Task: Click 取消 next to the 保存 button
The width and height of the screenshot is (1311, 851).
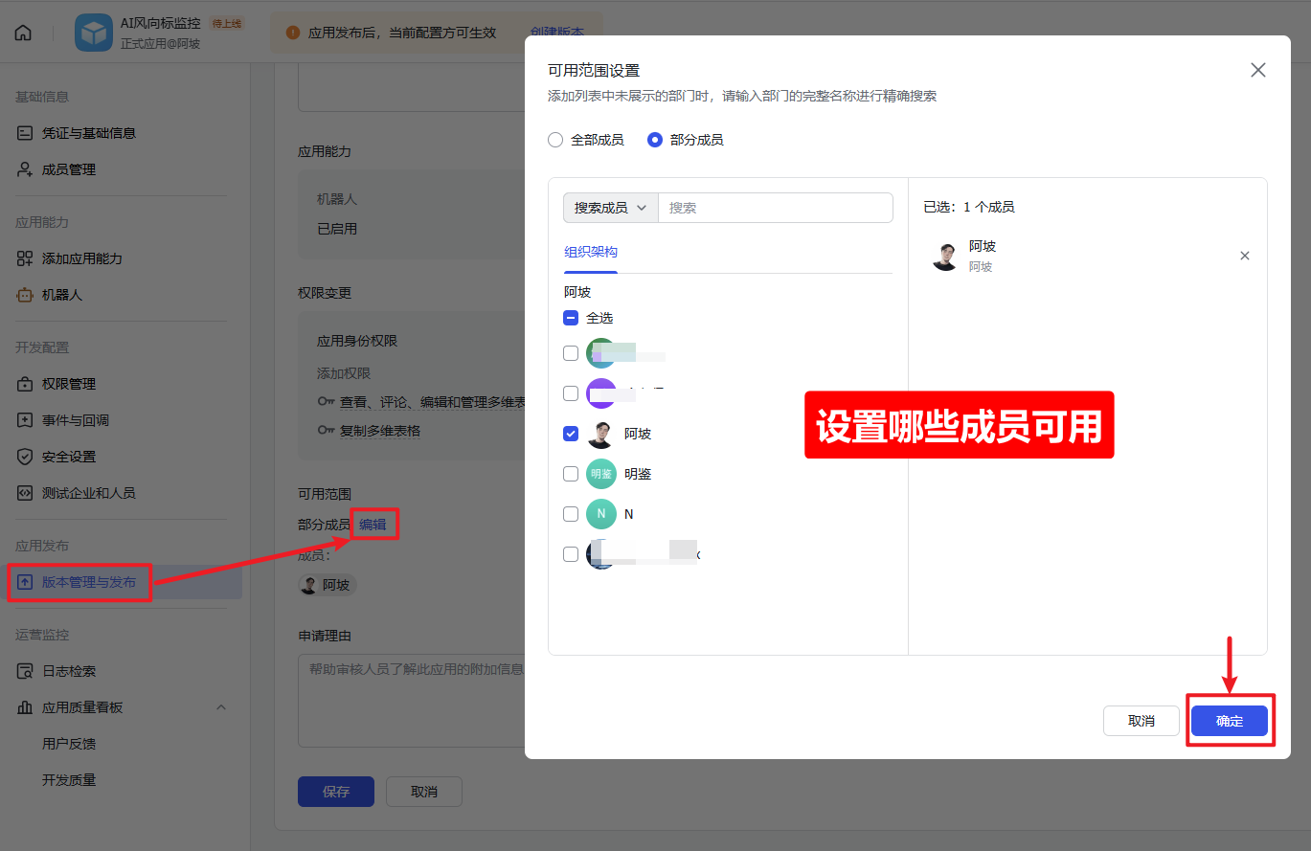Action: (424, 792)
